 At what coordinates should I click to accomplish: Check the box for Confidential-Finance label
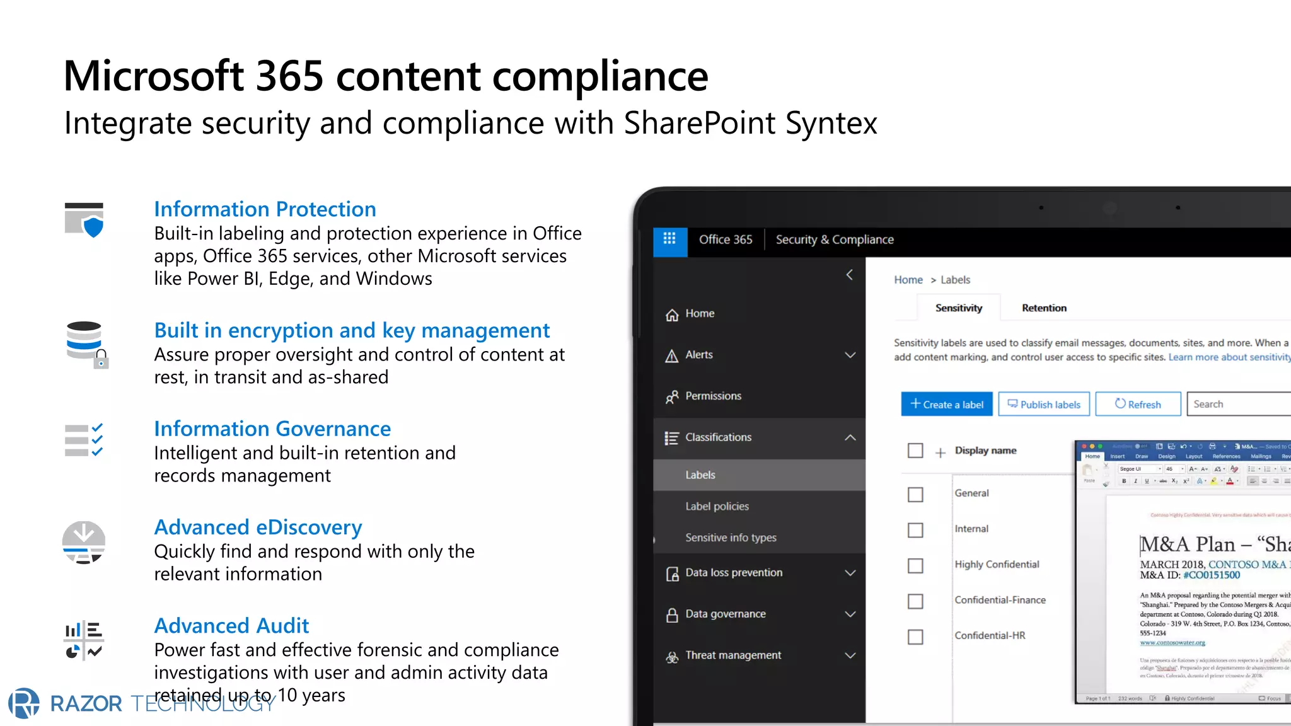click(x=915, y=601)
